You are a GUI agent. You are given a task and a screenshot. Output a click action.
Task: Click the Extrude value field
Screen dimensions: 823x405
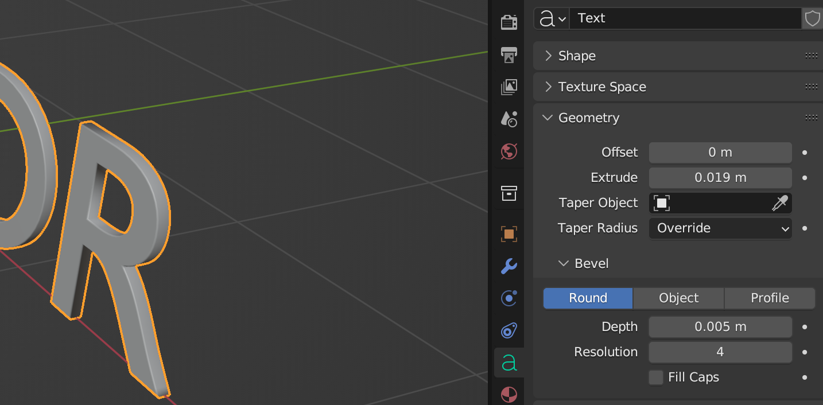(720, 178)
